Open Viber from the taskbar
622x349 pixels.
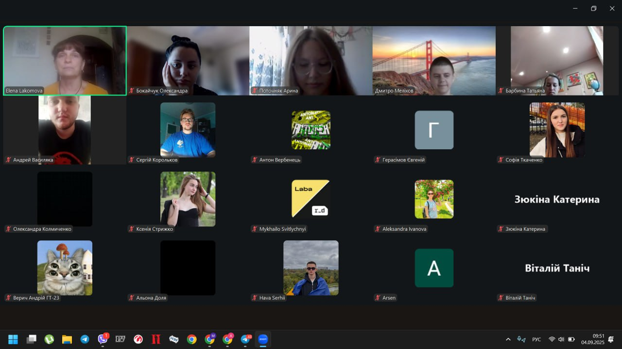[103, 339]
